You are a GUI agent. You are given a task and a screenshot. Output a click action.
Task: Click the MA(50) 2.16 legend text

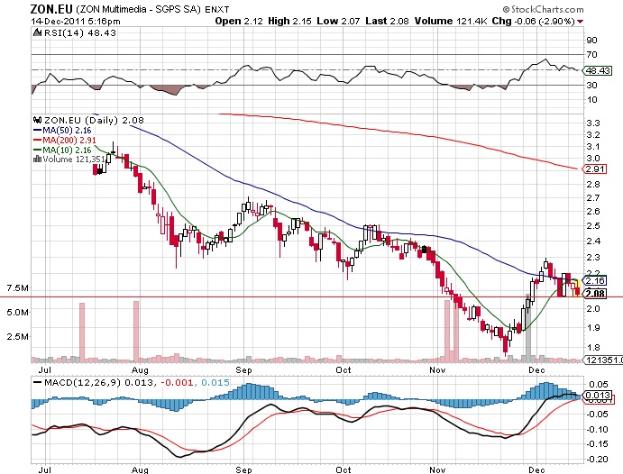tap(67, 130)
